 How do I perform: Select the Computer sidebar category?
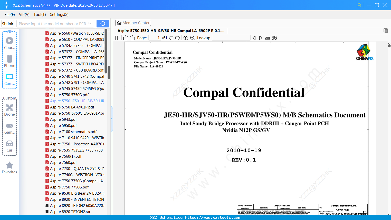coord(9,79)
